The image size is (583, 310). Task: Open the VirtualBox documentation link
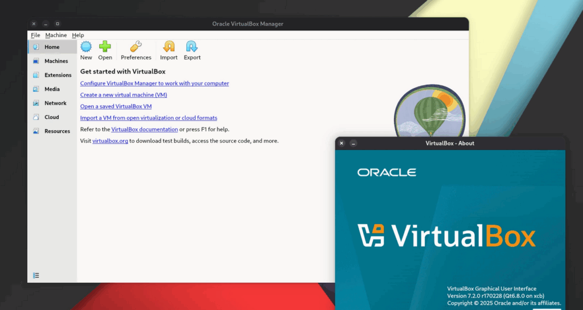point(145,129)
